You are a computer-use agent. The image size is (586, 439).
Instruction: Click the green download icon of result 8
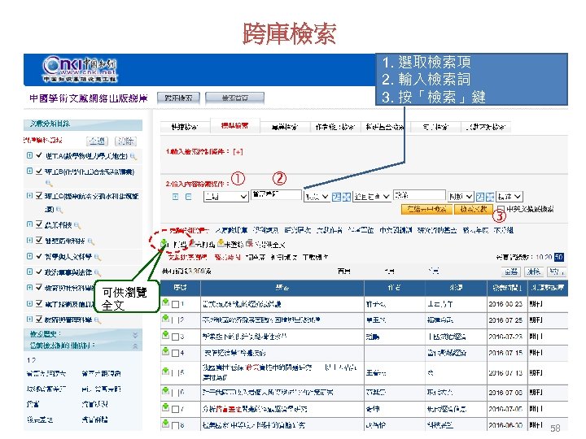[165, 424]
